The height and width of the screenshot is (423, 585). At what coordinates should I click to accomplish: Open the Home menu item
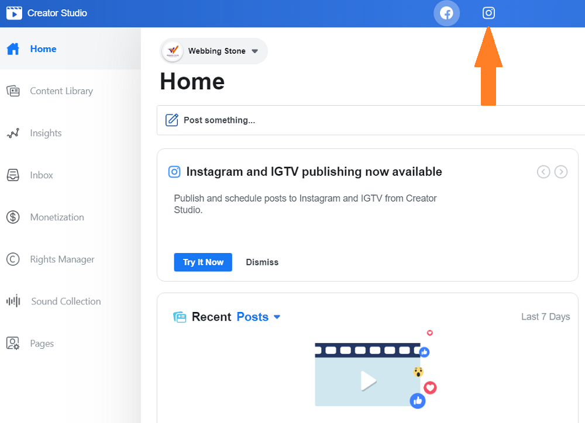pos(71,49)
